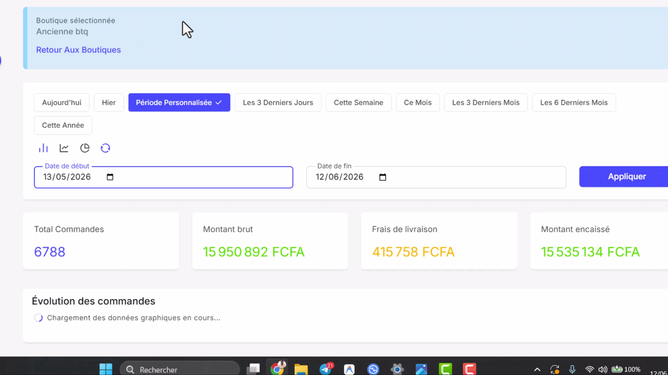
Task: Click the Date de début input field
Action: click(x=163, y=177)
